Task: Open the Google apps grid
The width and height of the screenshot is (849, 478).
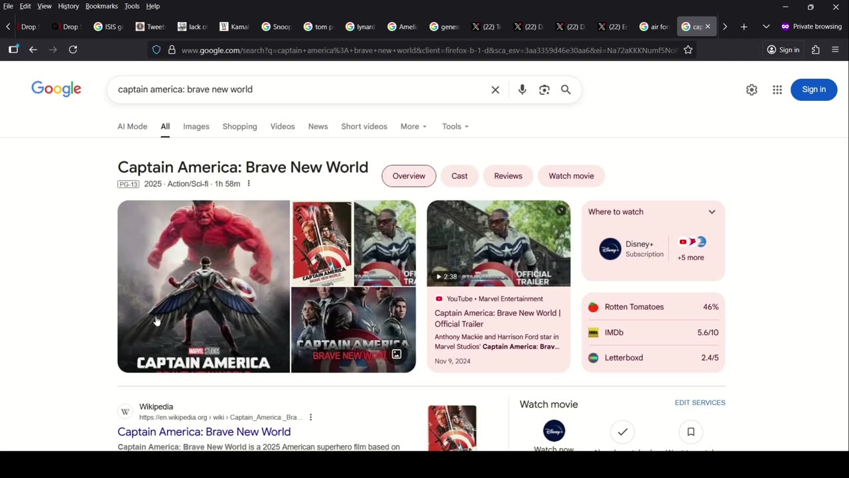Action: [777, 90]
